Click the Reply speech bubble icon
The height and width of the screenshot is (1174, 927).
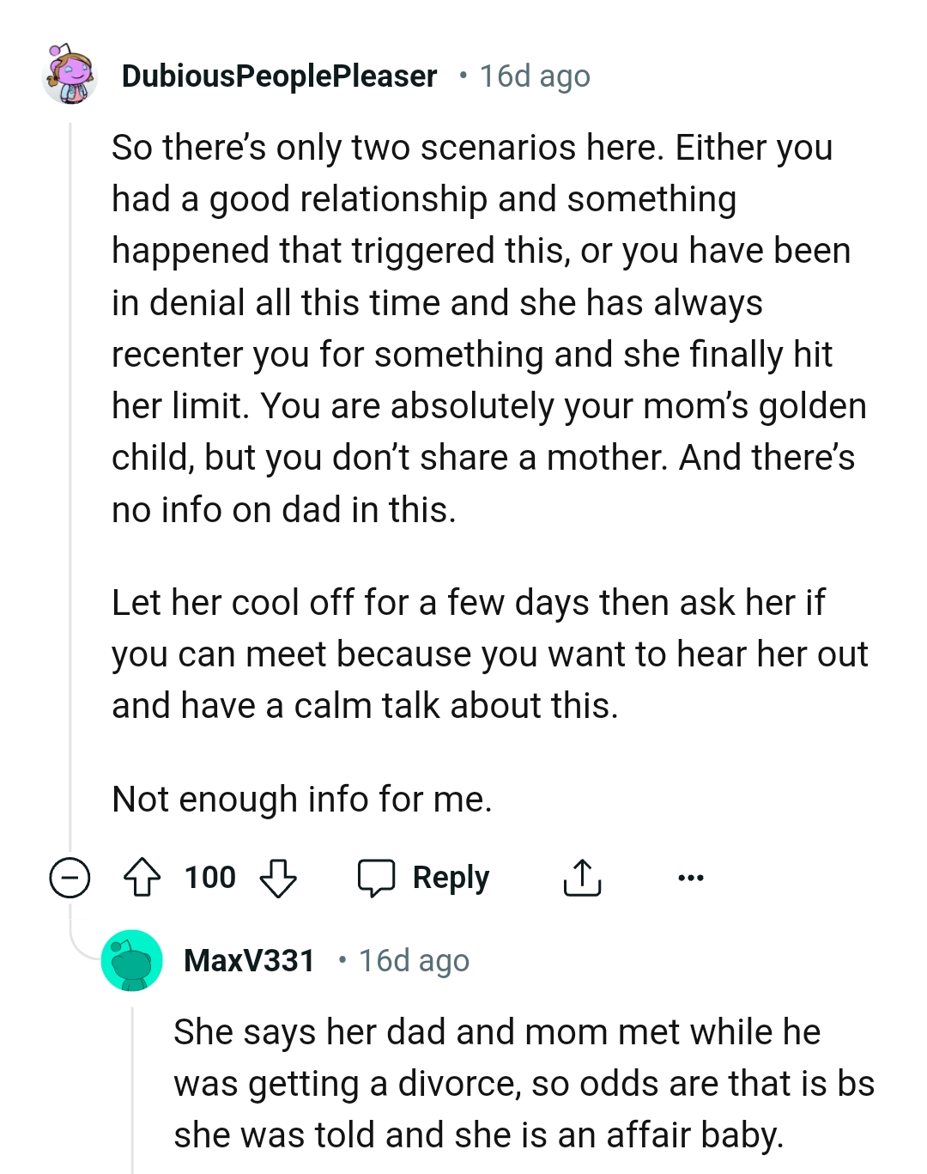click(377, 877)
